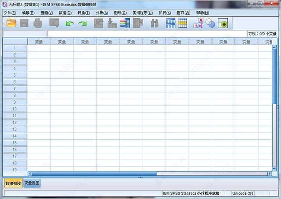
Task: Click the horizontal scrollbar right arrow
Action: (269, 173)
